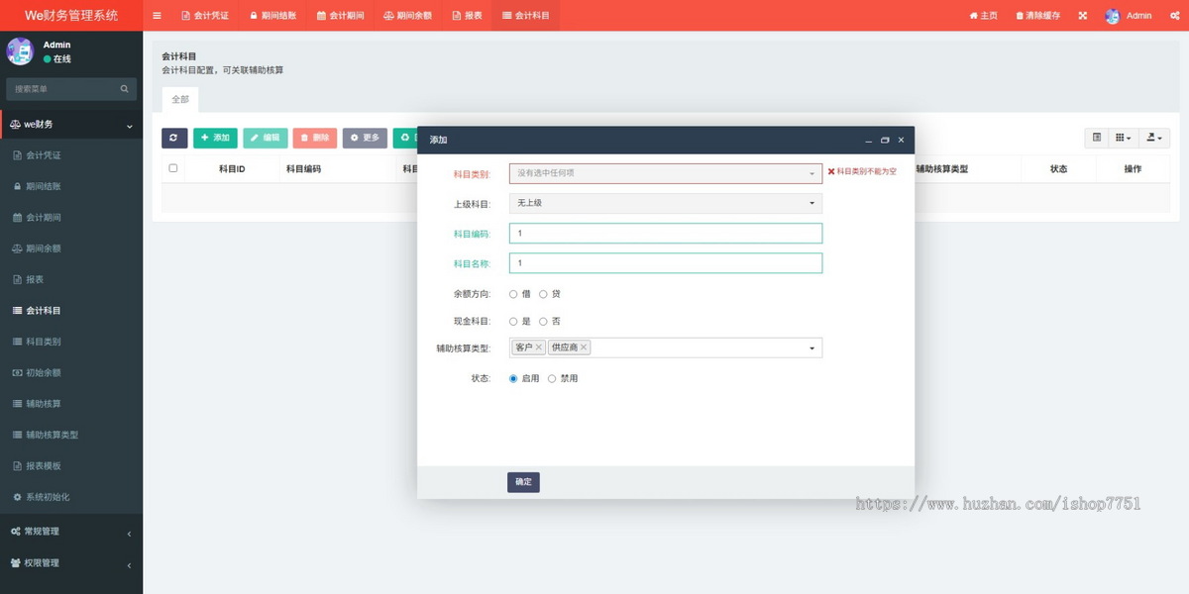Switch to 会计期间 top tab
This screenshot has height=594, width=1189.
point(340,16)
